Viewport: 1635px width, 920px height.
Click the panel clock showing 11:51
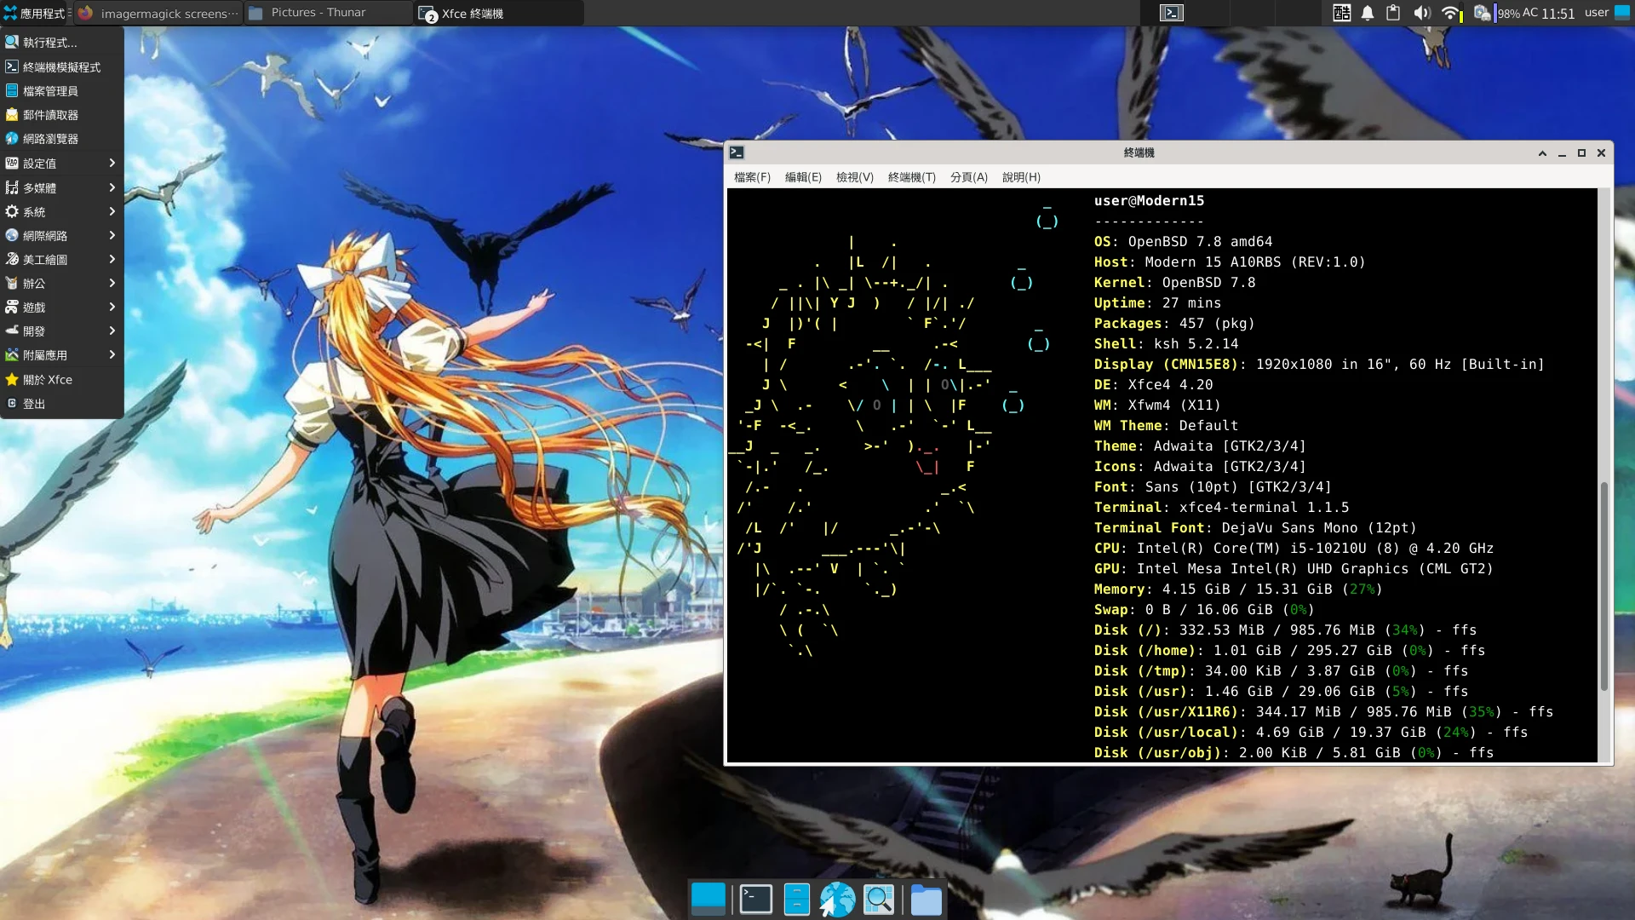coord(1558,13)
